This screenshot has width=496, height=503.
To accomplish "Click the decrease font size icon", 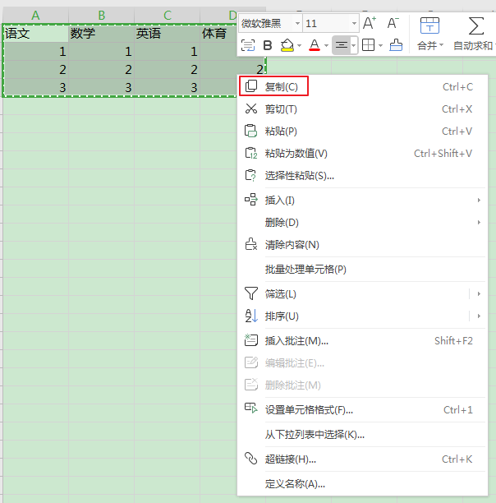I will pos(393,23).
